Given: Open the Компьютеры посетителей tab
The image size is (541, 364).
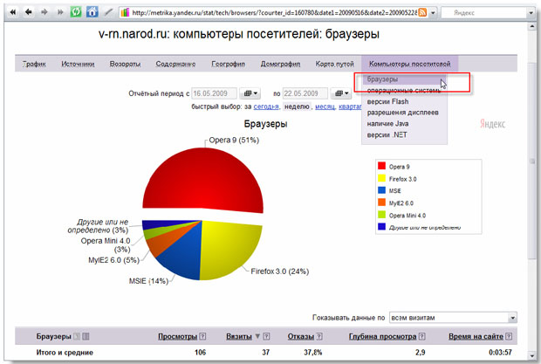Looking at the screenshot, I should point(409,64).
